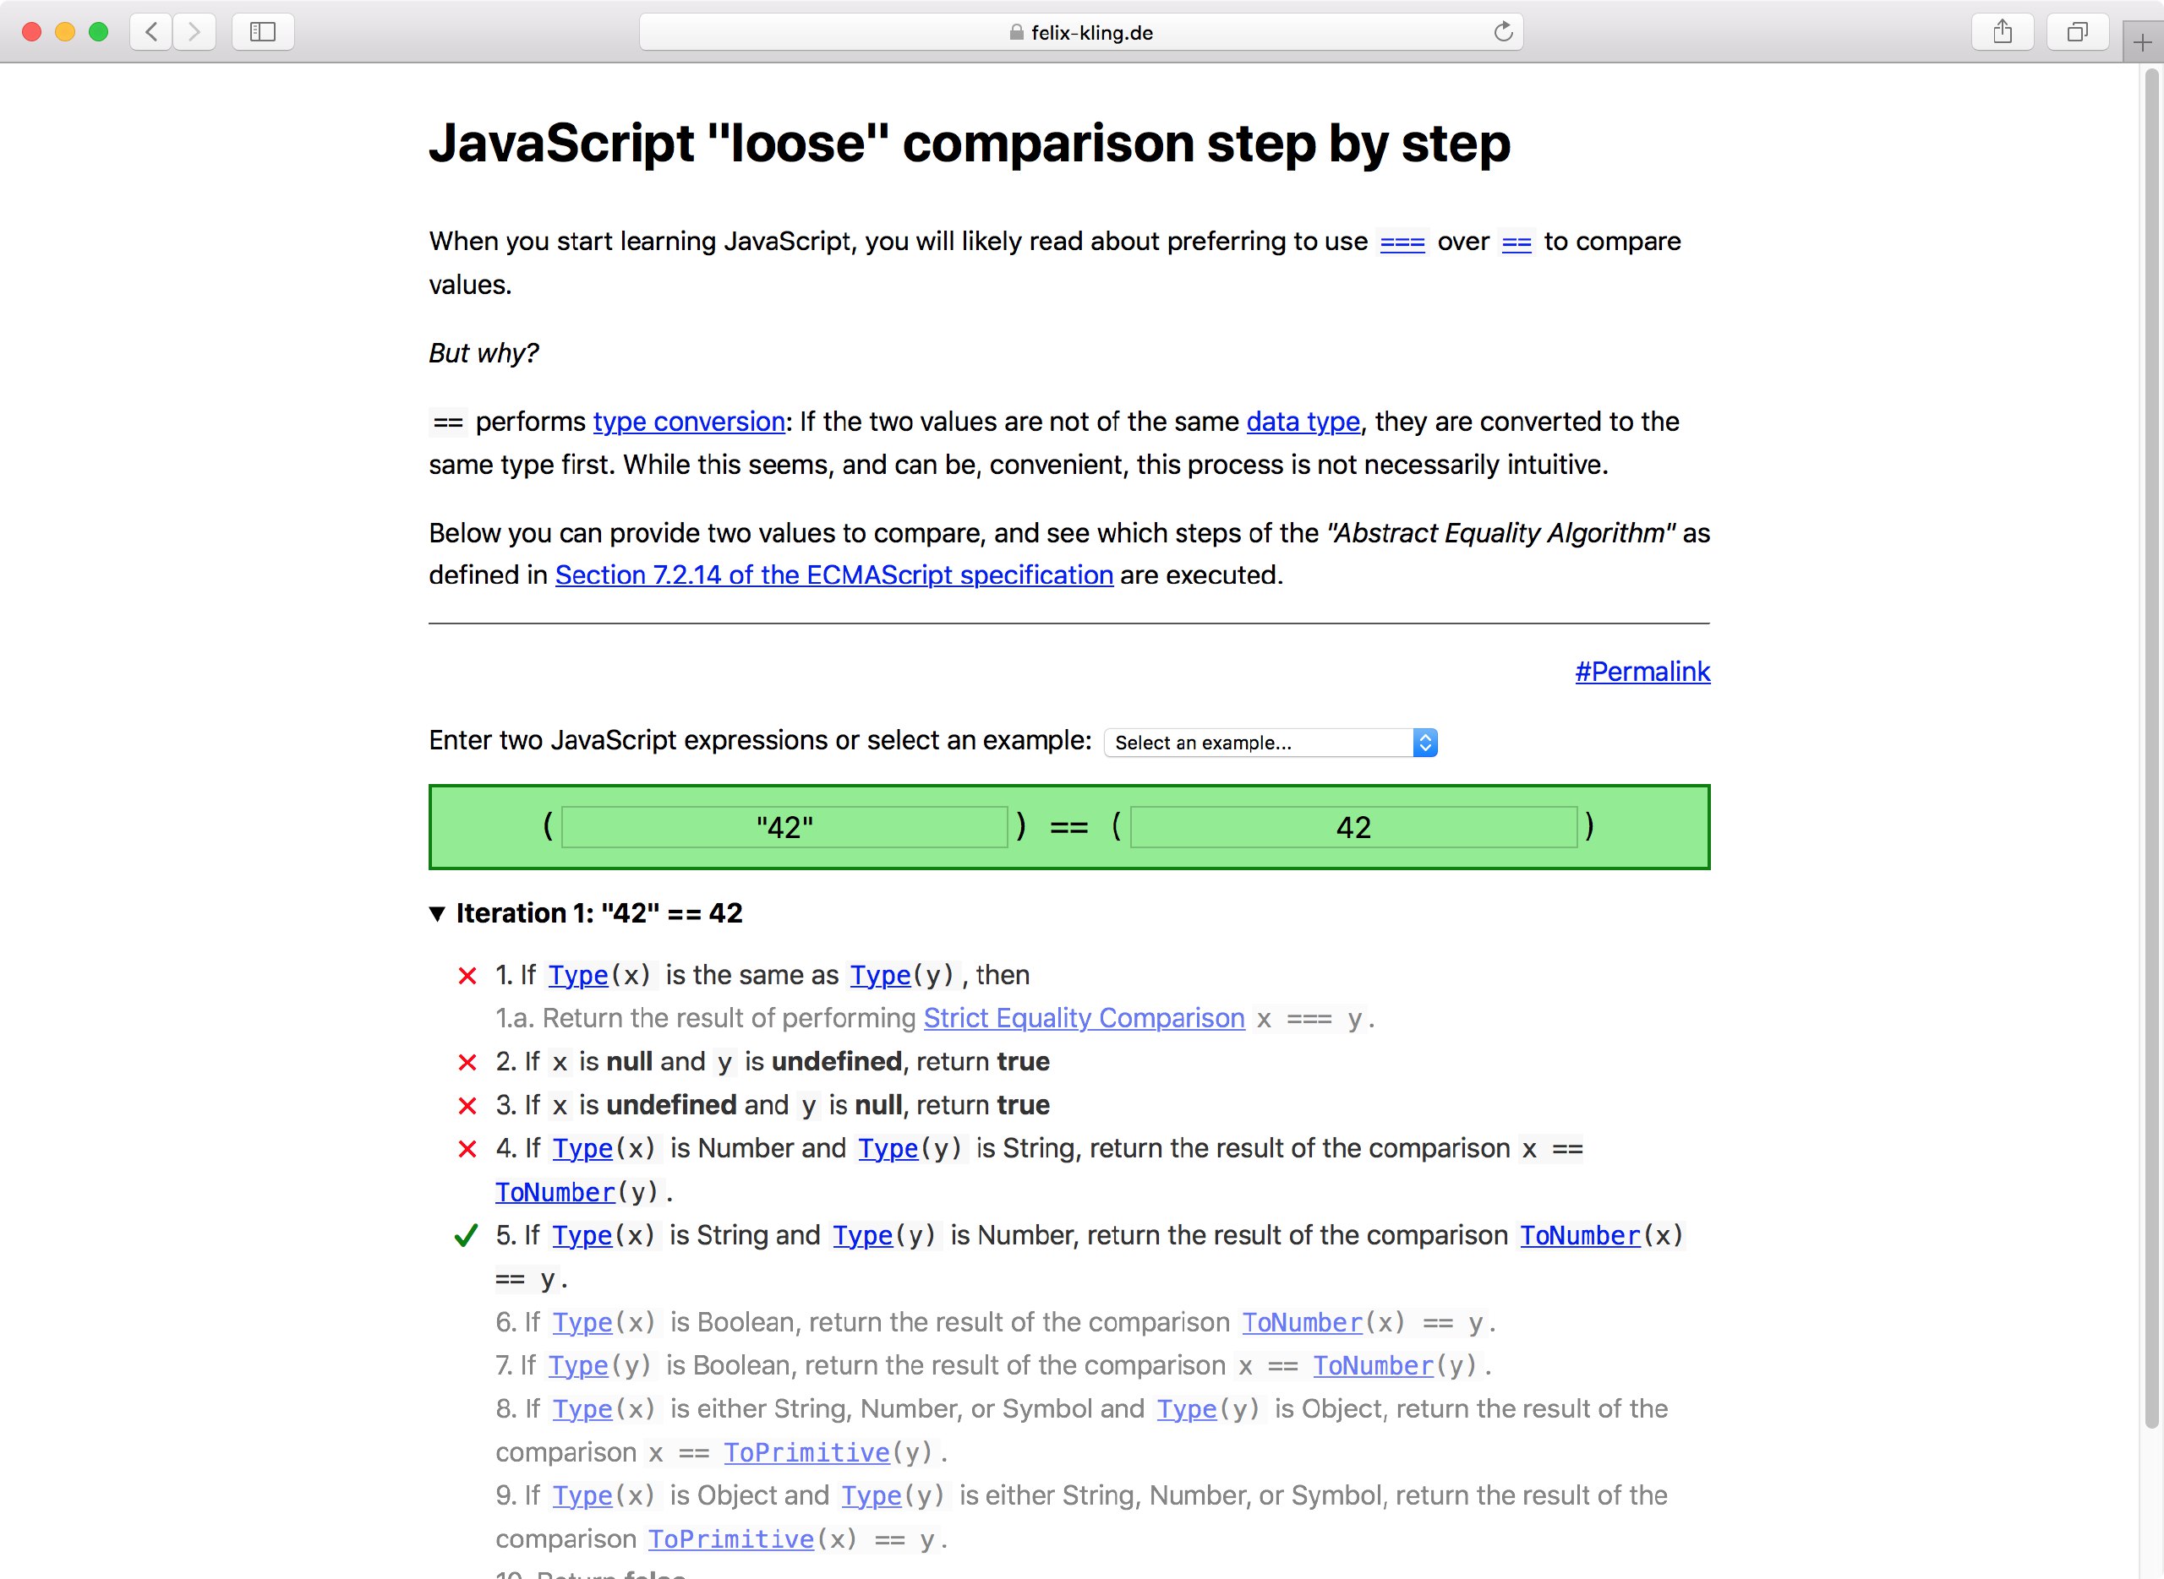Reload the page via refresh icon

(1503, 31)
